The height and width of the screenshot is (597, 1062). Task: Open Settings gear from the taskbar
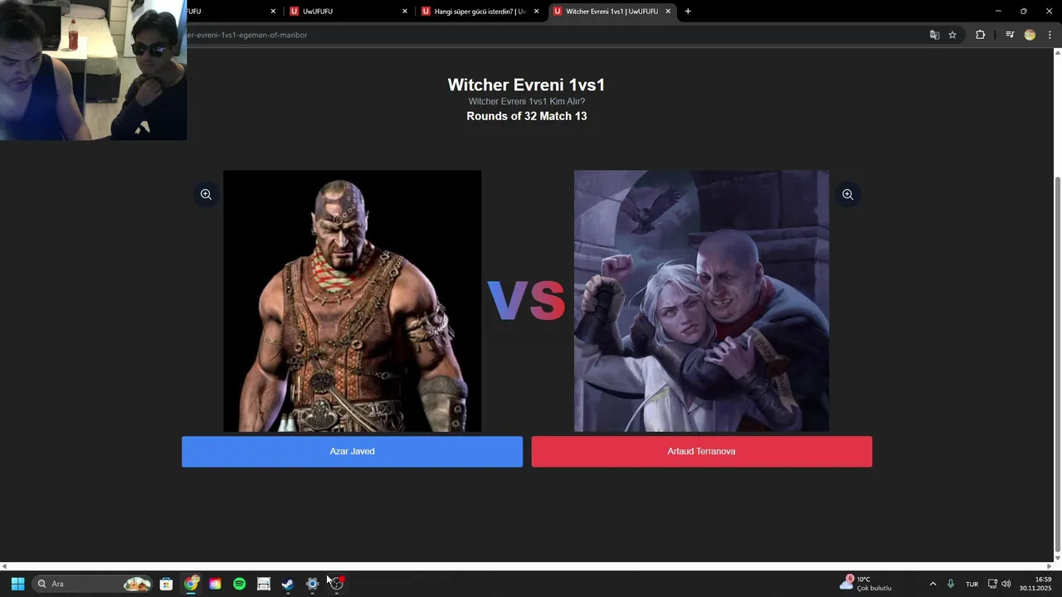312,584
